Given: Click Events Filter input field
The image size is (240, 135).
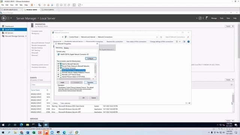Looking at the screenshot, I should [x=41, y=85].
